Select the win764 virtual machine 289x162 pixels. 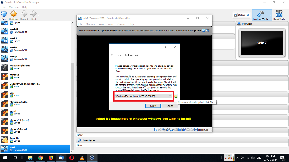[x=35, y=31]
